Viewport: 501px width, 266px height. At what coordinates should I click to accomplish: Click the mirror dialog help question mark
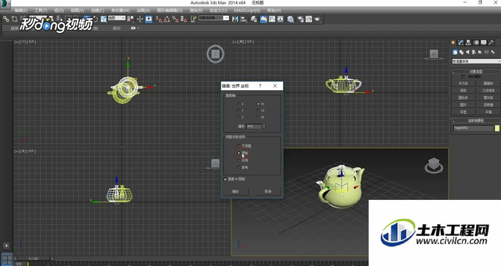tap(260, 86)
